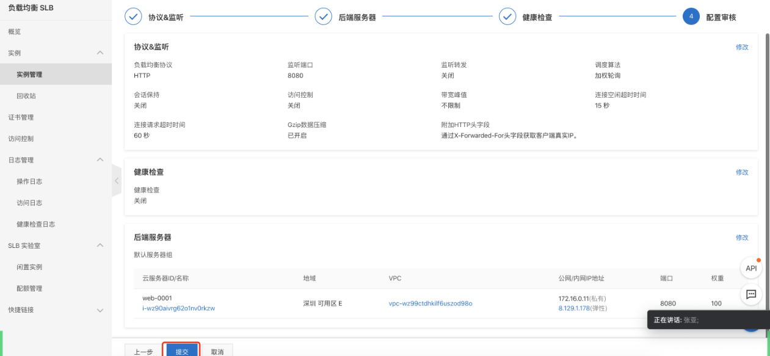
Task: Click 修改 next to 健康检查 section
Action: tap(741, 172)
